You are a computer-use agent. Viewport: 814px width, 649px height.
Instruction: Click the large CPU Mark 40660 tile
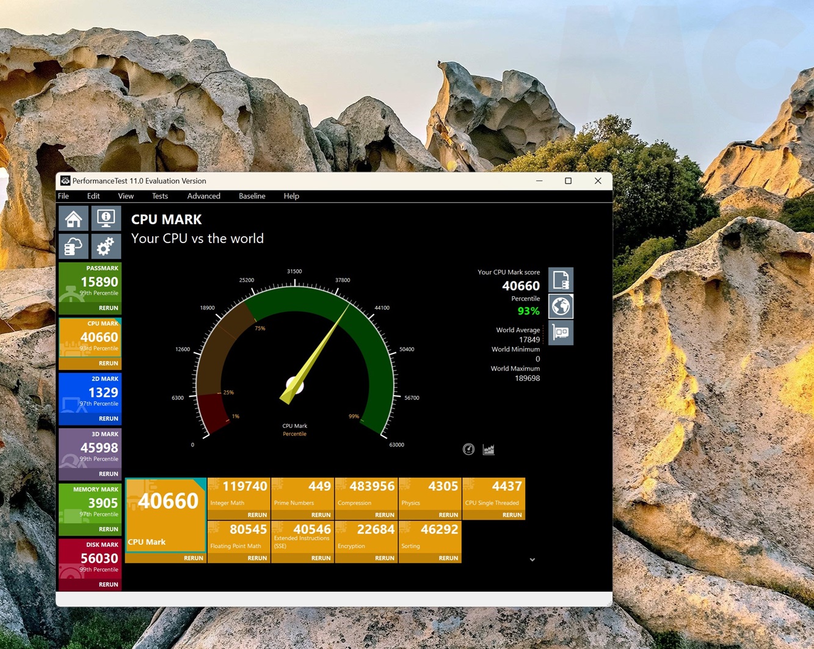[x=165, y=514]
